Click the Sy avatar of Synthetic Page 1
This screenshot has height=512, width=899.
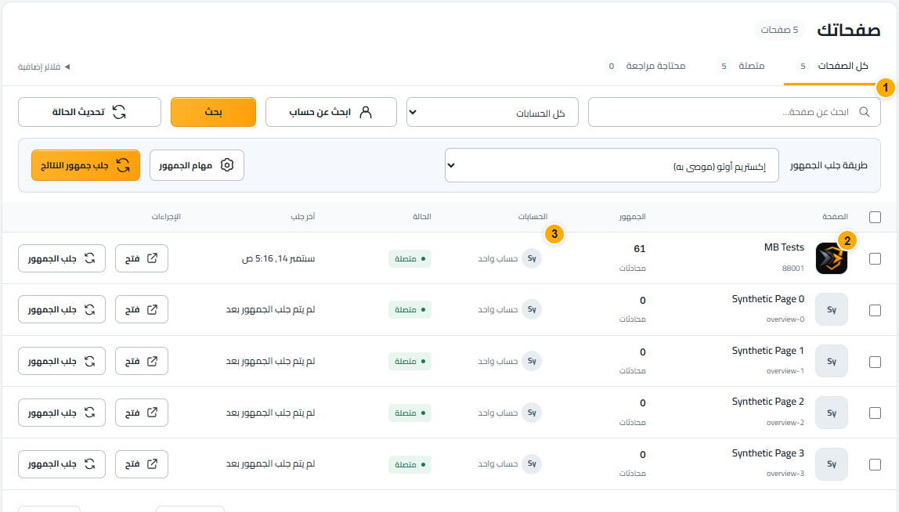pos(832,361)
